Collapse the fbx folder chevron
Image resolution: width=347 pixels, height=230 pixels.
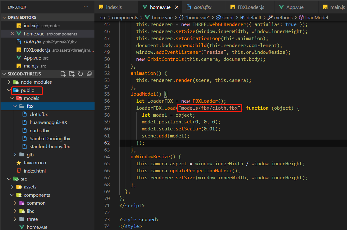point(15,106)
